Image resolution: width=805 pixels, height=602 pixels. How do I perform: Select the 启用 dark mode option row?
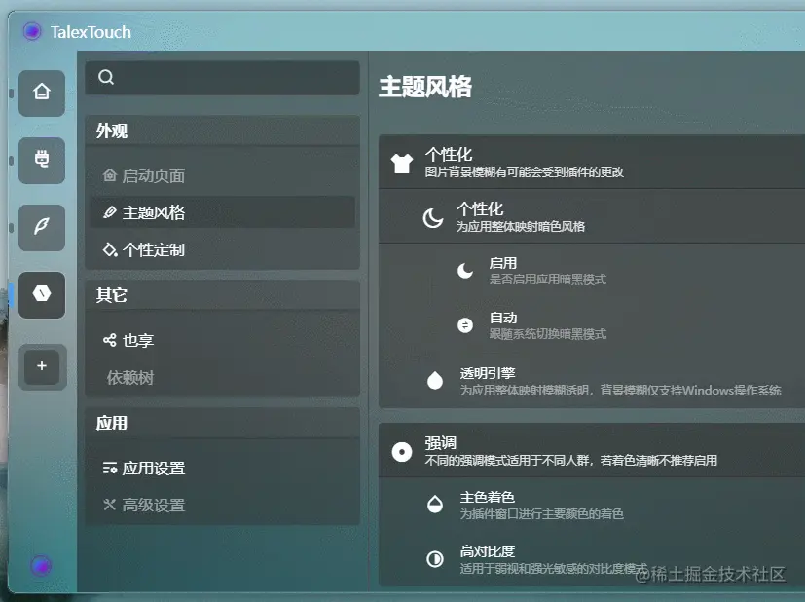click(x=592, y=271)
